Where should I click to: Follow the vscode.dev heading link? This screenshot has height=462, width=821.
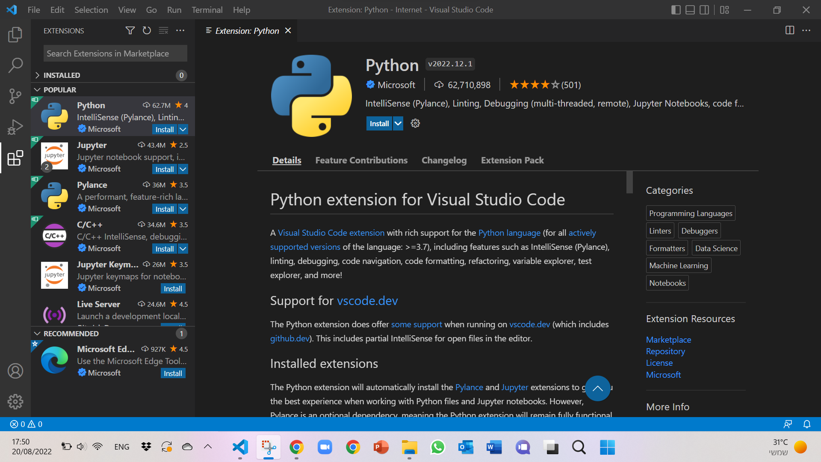tap(367, 301)
